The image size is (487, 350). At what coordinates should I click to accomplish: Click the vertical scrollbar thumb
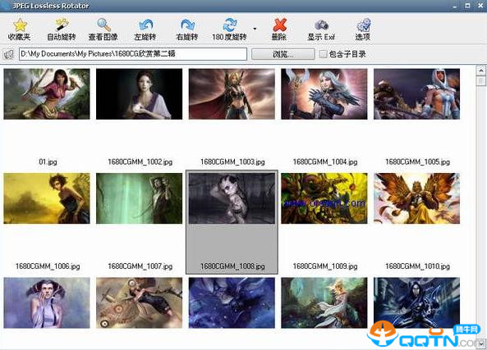(480, 81)
